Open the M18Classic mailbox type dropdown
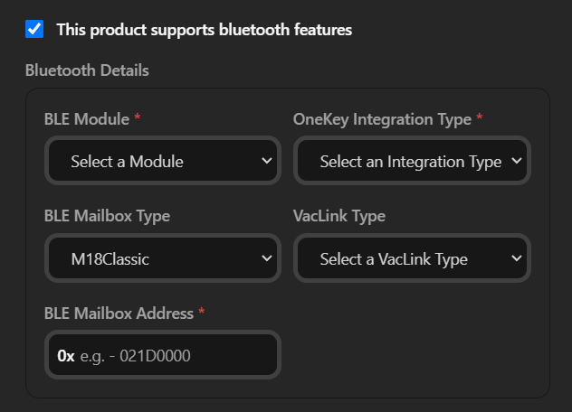This screenshot has height=412, width=572. (163, 258)
